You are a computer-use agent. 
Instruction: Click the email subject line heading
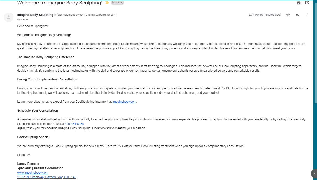pos(60,3)
